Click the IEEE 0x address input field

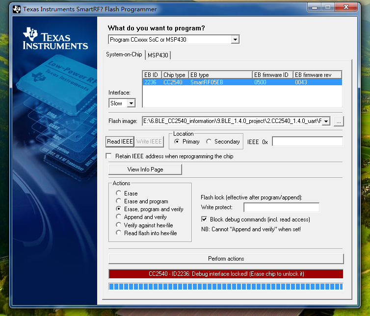[307, 142]
